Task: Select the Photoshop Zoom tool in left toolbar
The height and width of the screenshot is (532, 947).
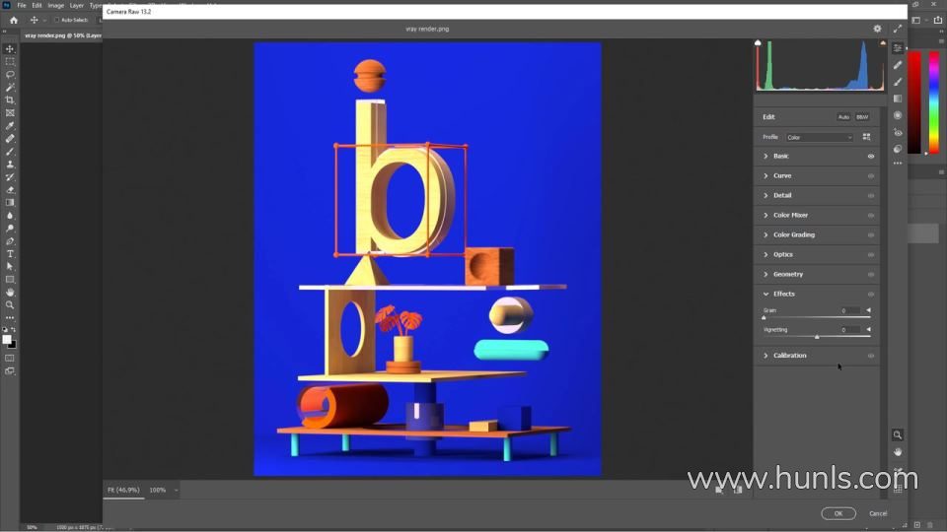Action: (x=10, y=305)
